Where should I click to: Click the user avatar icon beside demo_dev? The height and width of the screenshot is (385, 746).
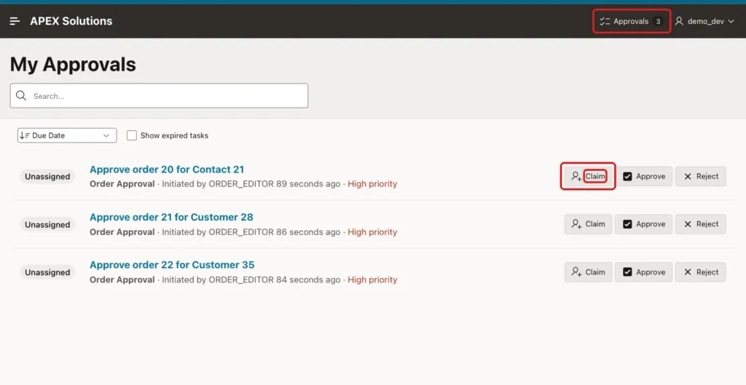679,21
